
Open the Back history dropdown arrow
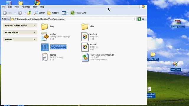coord(15,13)
